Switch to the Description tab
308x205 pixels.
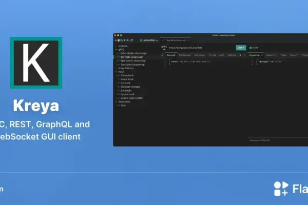point(185,55)
